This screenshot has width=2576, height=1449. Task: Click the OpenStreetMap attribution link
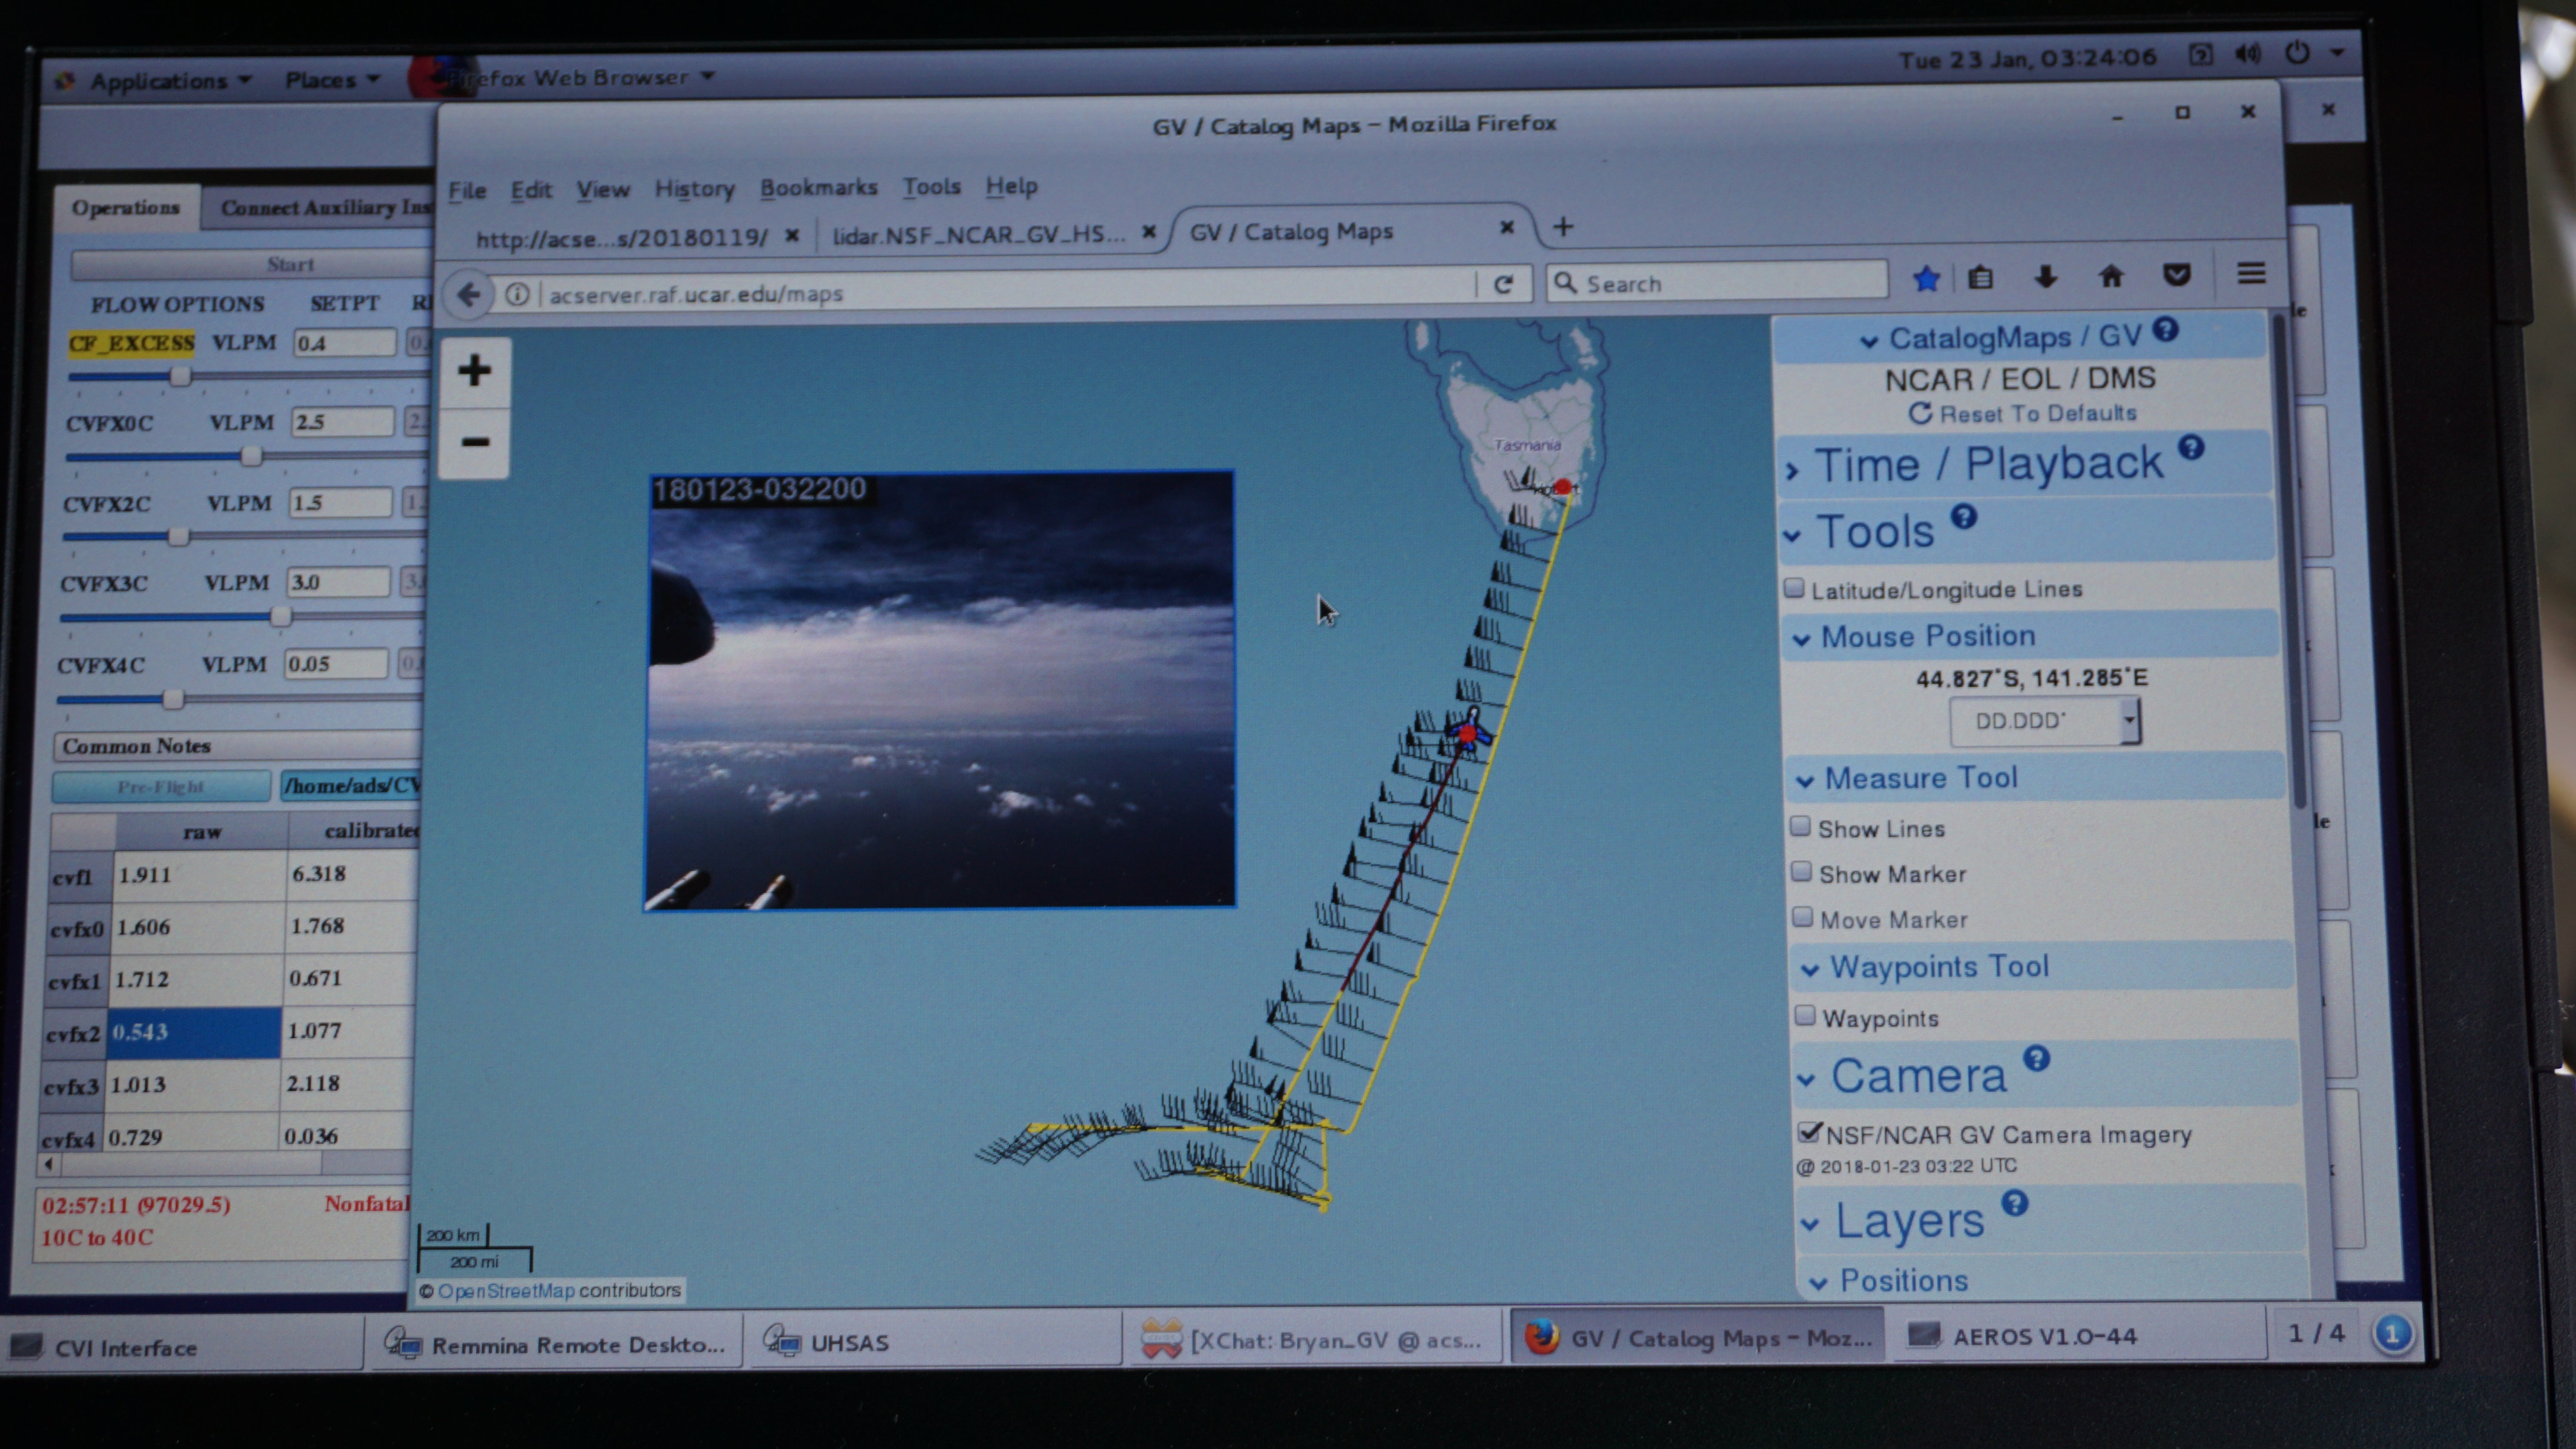click(x=506, y=1291)
